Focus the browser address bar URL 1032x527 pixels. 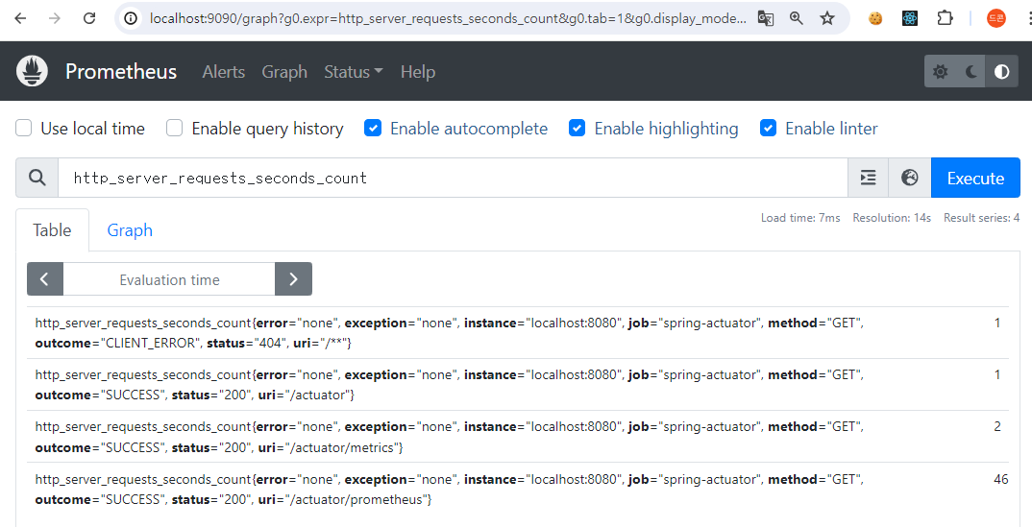448,18
